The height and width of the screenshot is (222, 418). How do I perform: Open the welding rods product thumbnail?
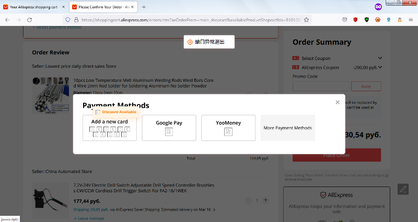51,95
